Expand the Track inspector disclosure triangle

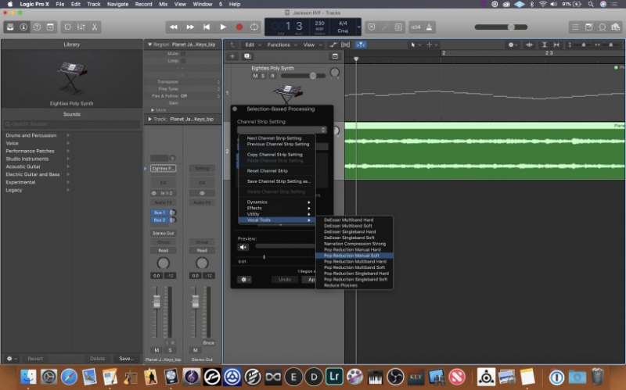click(149, 120)
